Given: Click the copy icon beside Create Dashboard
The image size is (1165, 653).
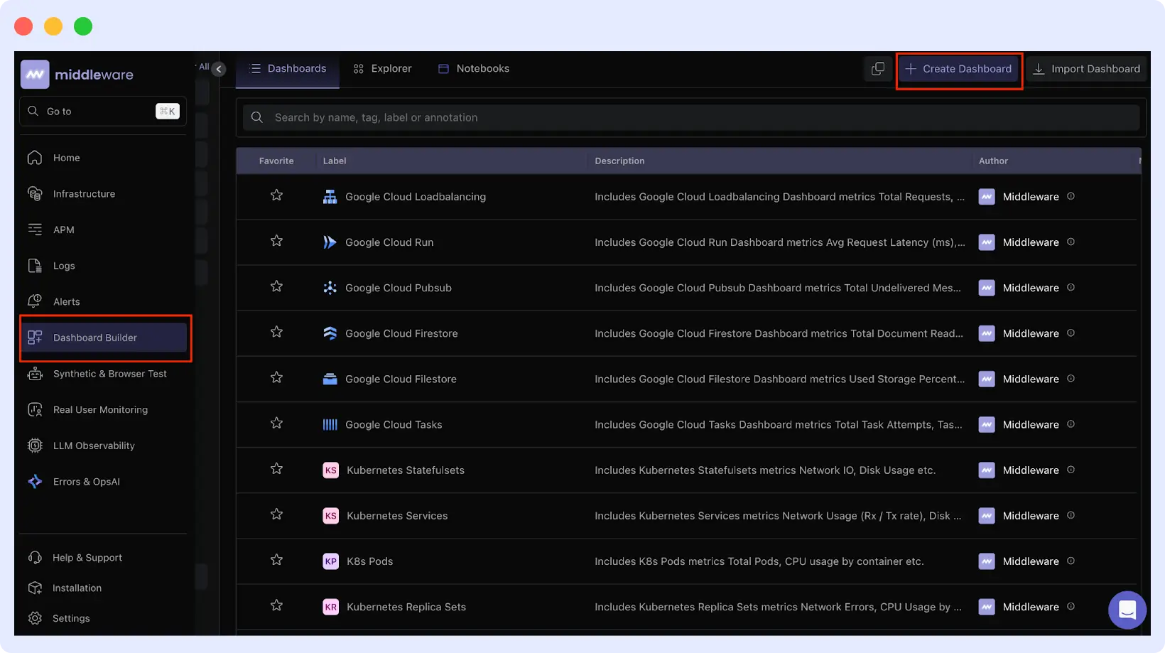Looking at the screenshot, I should coord(878,68).
